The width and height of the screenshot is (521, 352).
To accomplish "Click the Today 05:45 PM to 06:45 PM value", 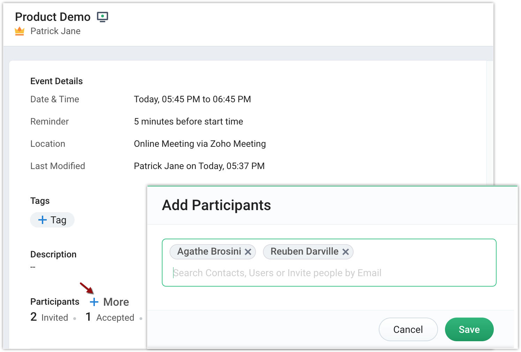I will tap(192, 99).
